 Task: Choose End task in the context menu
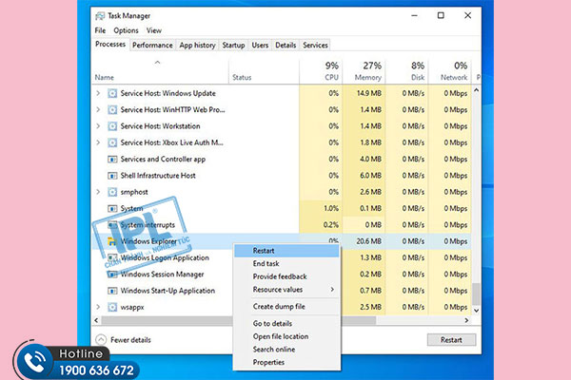pyautogui.click(x=286, y=264)
